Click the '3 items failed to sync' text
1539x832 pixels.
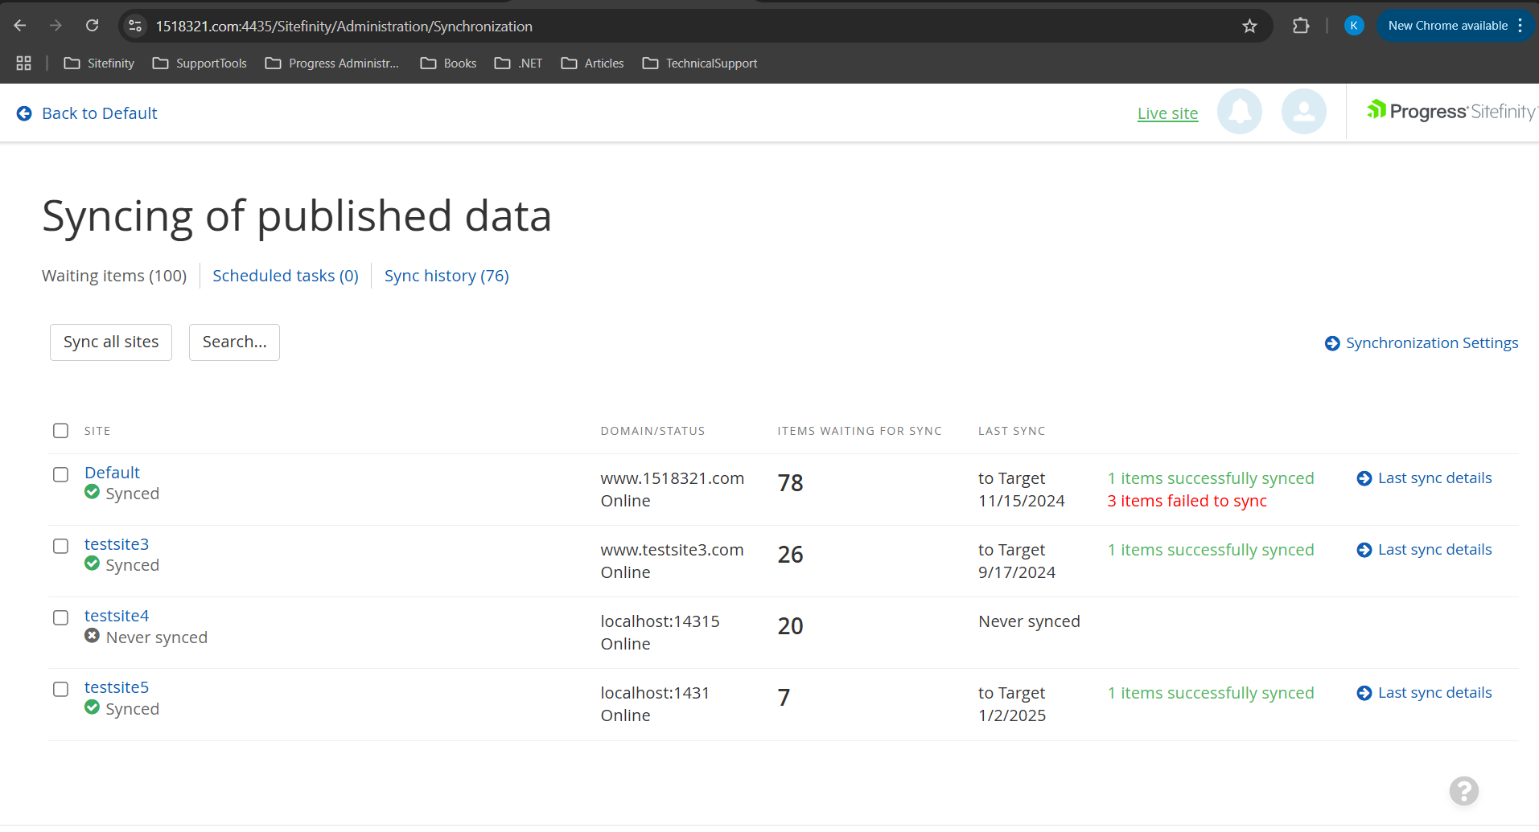click(1187, 501)
